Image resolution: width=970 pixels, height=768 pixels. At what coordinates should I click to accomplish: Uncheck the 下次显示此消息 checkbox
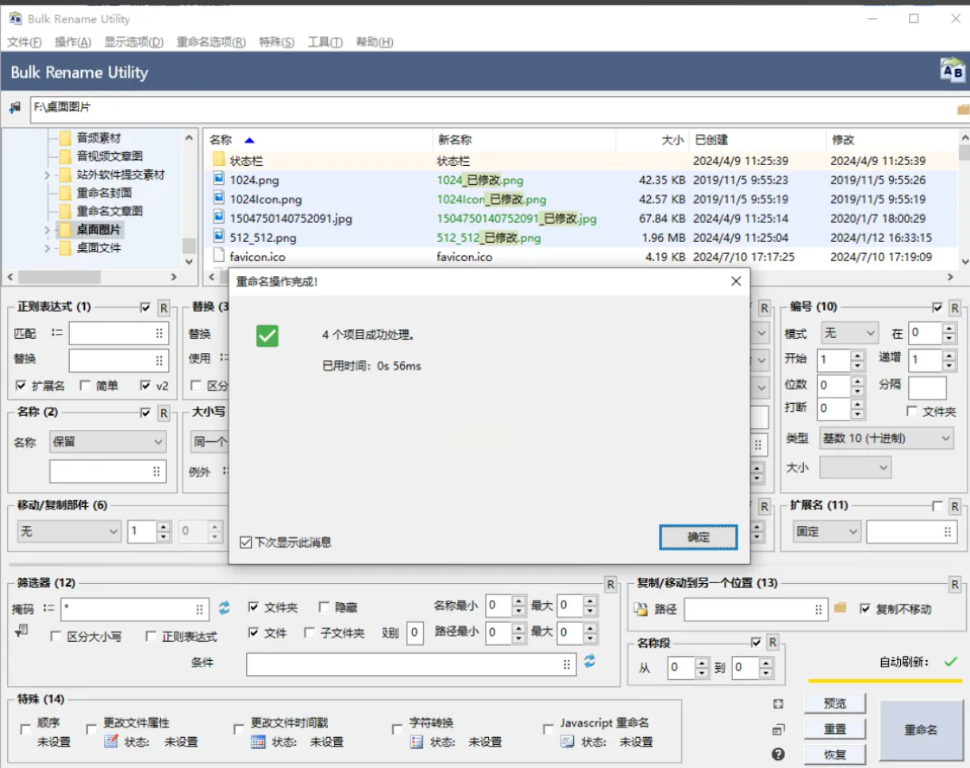click(x=246, y=543)
